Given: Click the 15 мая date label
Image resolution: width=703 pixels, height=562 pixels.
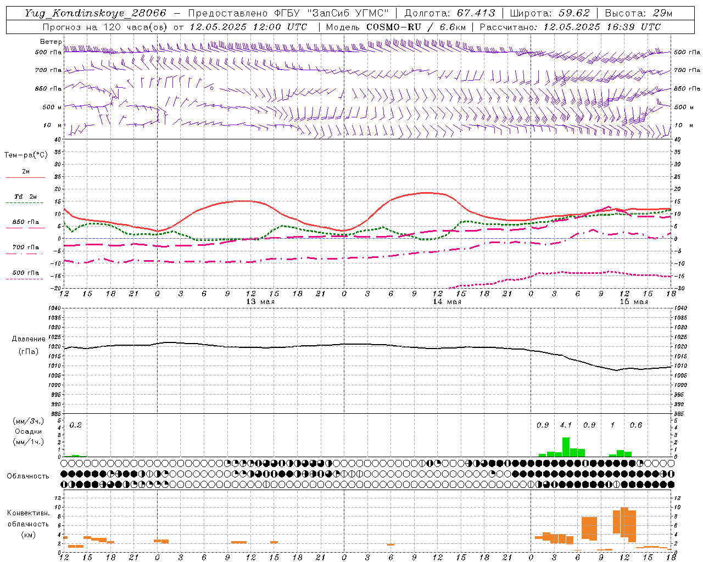Looking at the screenshot, I should pyautogui.click(x=634, y=302).
